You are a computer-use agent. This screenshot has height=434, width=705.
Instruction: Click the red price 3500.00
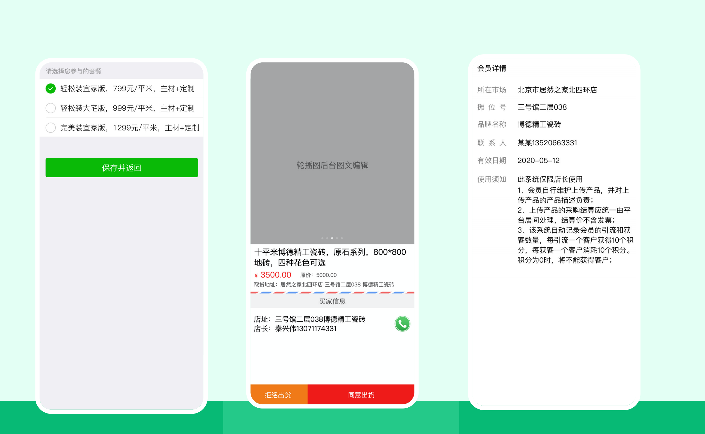point(275,275)
